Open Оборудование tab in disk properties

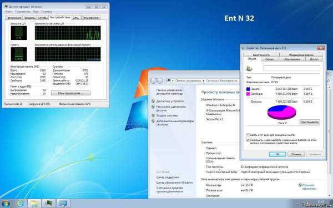pos(292,59)
